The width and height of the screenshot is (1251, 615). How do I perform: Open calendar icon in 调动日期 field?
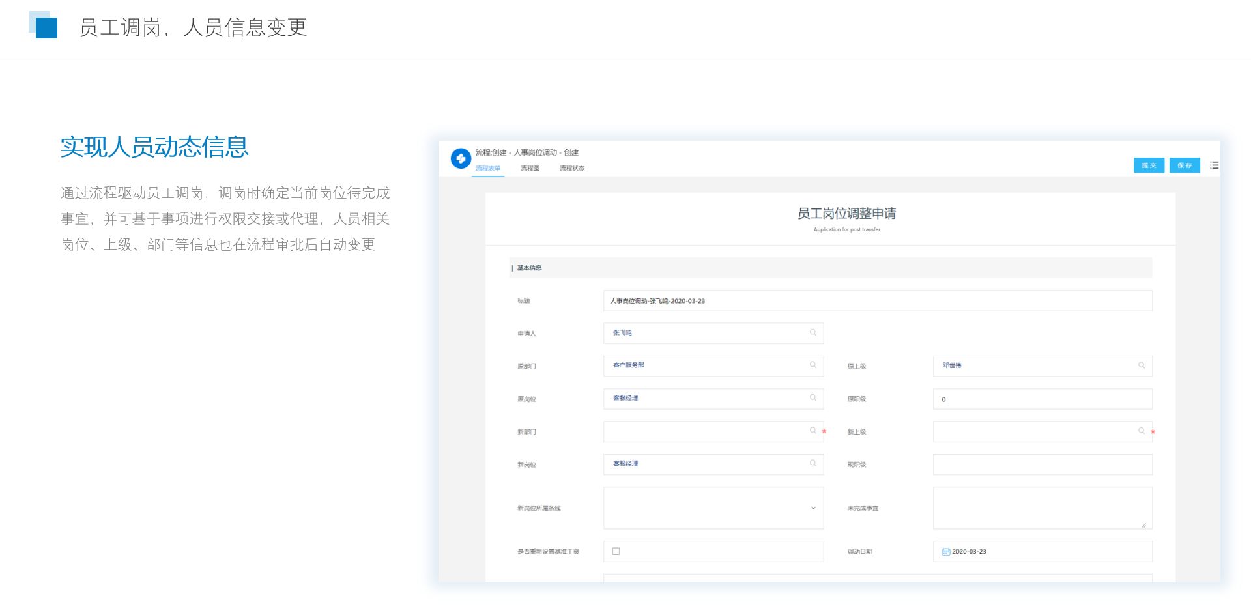pos(945,552)
